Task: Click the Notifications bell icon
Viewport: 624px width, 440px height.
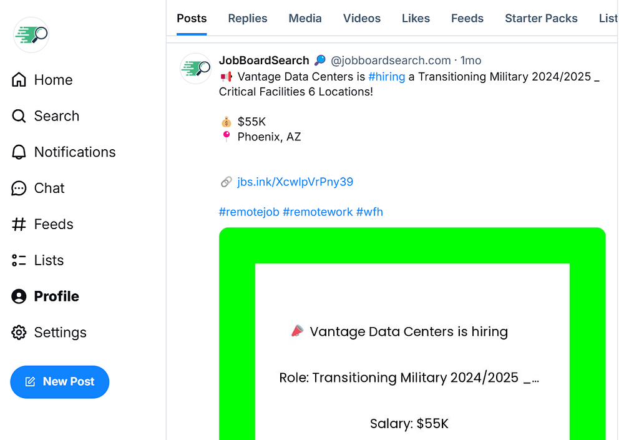Action: [19, 152]
